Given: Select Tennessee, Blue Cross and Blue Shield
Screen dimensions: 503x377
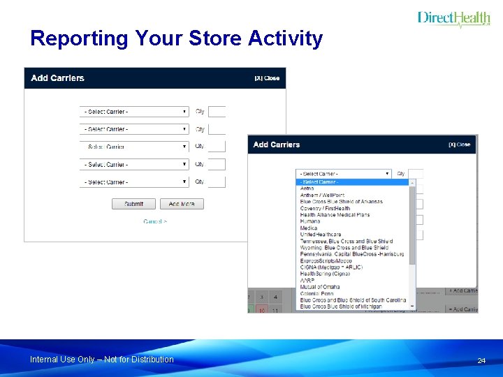Looking at the screenshot, I should pyautogui.click(x=352, y=241).
